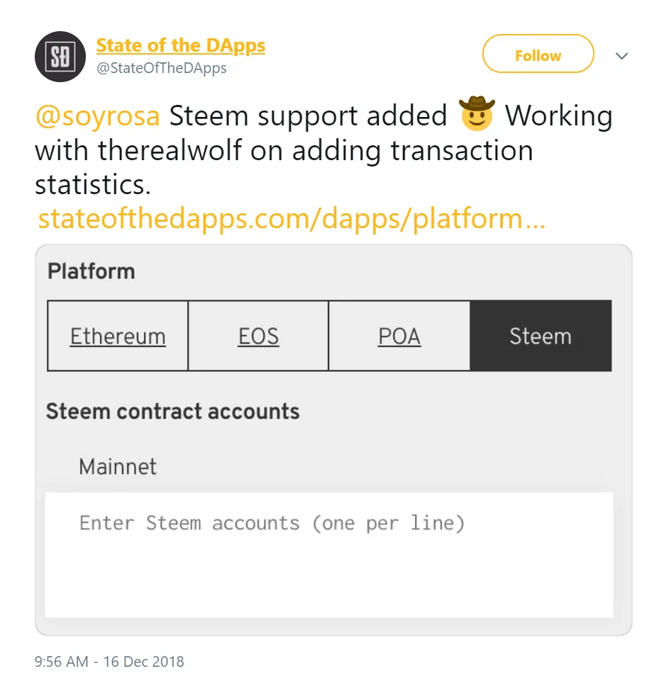Select the Steem platform tab

click(541, 336)
